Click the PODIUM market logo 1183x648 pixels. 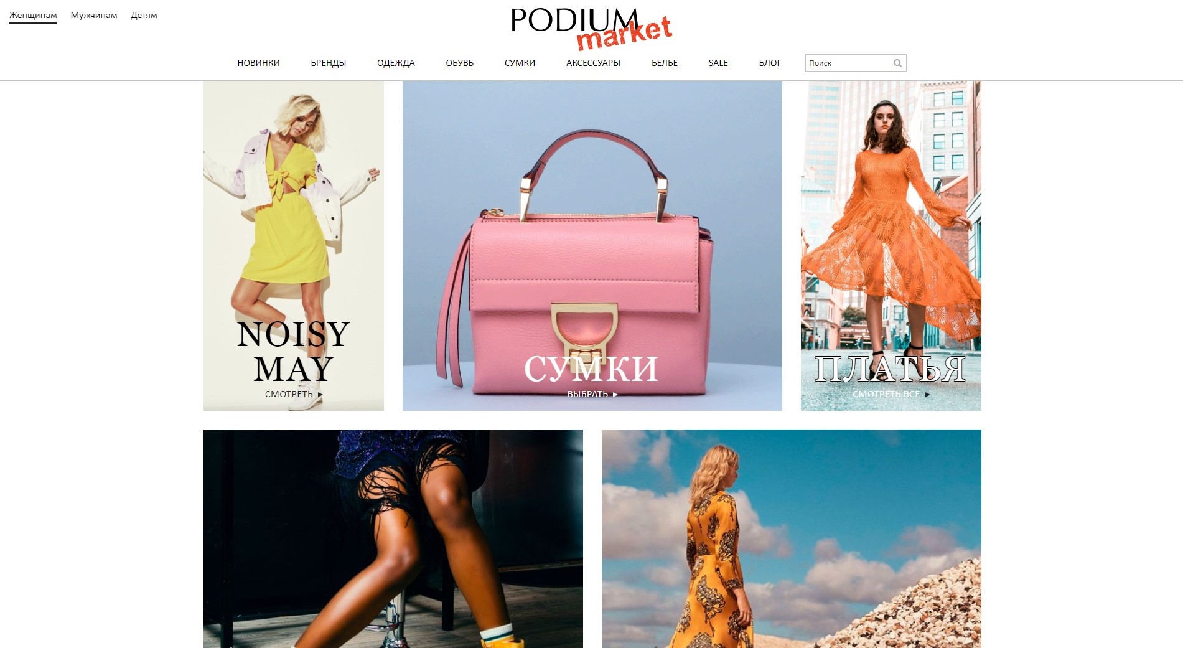click(591, 29)
